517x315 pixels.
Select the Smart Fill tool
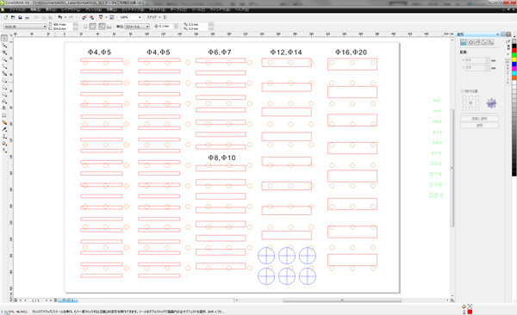(x=4, y=73)
